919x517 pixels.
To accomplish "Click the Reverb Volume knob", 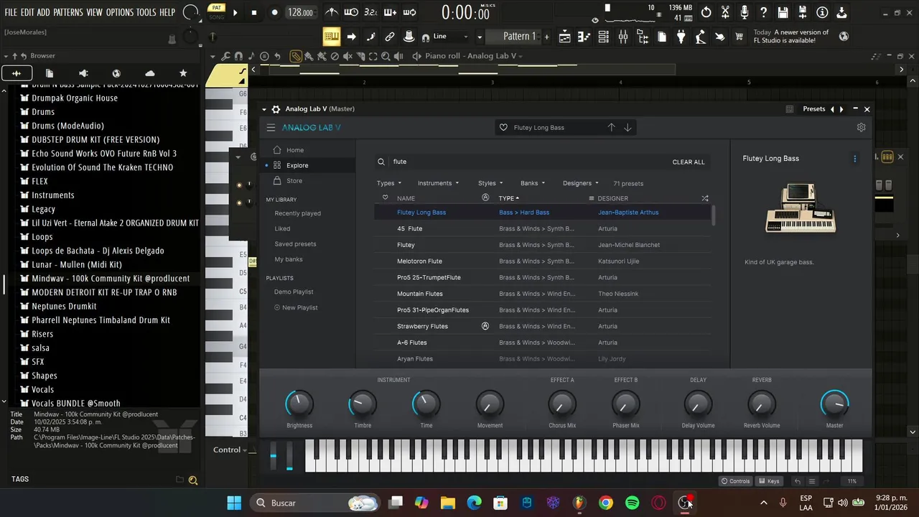I will (x=761, y=404).
